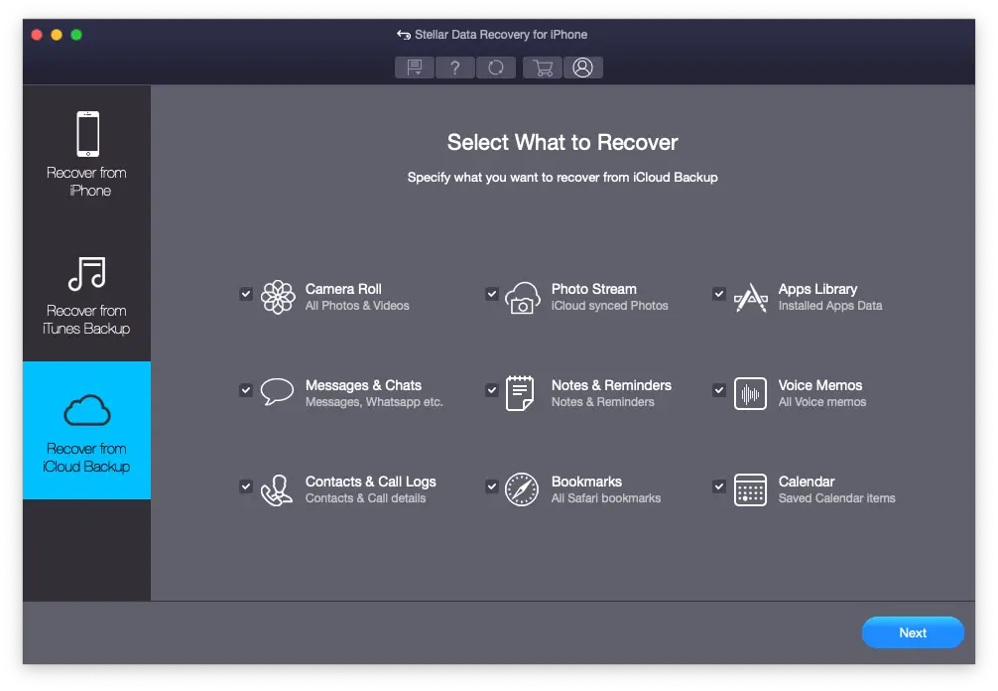This screenshot has height=691, width=998.
Task: Click 'All Safari bookmarks' description text
Action: coord(606,498)
